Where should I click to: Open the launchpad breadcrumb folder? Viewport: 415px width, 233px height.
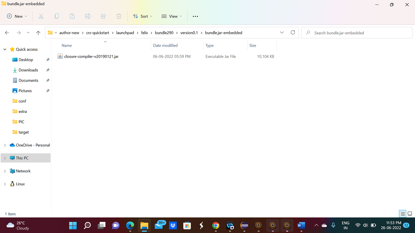125,32
